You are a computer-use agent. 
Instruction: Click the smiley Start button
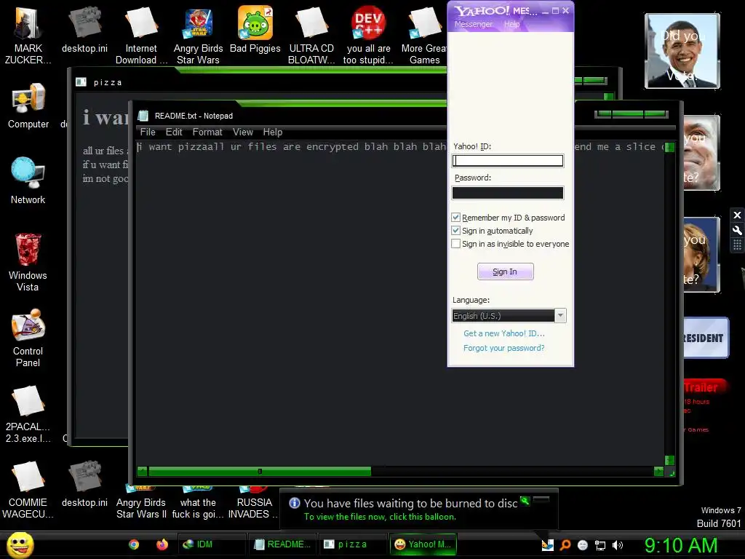click(x=20, y=544)
